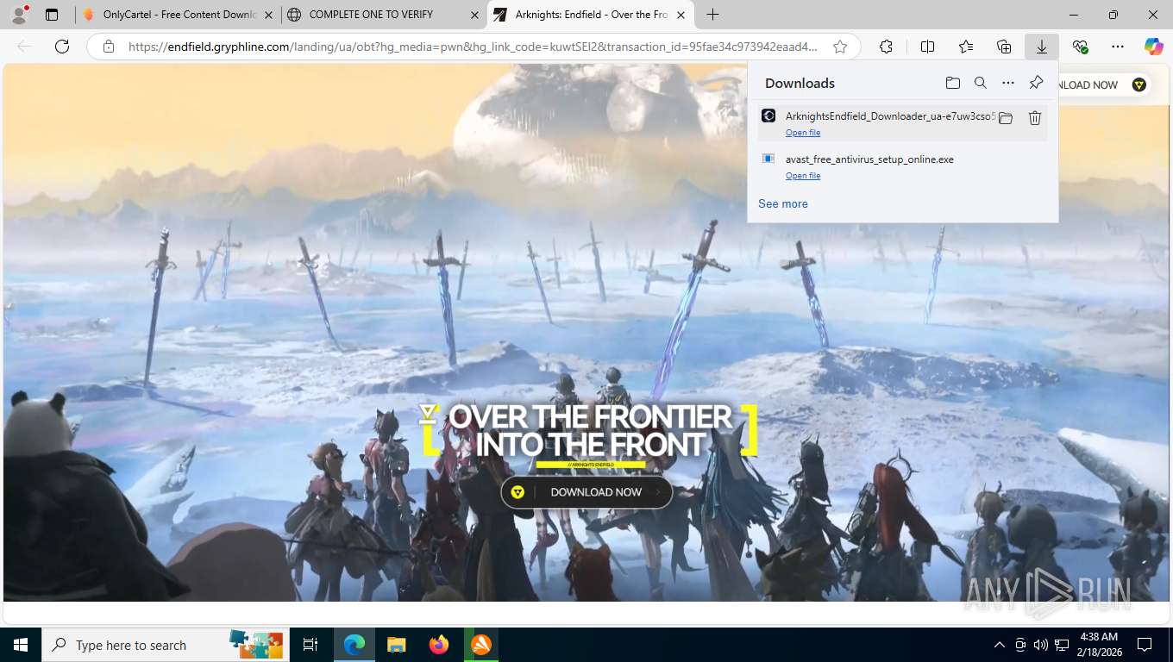The width and height of the screenshot is (1173, 662).
Task: Open file link under avast setup
Action: [x=803, y=176]
